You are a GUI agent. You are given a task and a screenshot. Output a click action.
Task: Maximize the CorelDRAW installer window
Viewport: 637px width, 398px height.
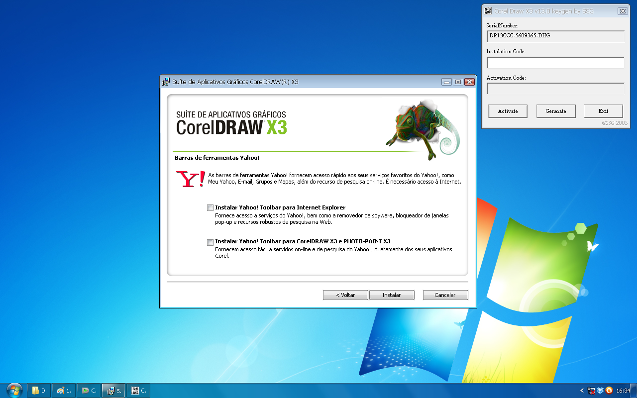[x=458, y=82]
